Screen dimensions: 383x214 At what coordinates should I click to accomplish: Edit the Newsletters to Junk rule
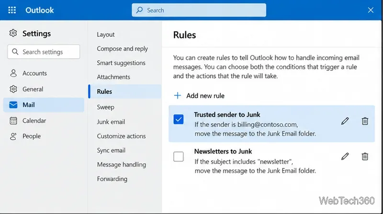coord(345,157)
